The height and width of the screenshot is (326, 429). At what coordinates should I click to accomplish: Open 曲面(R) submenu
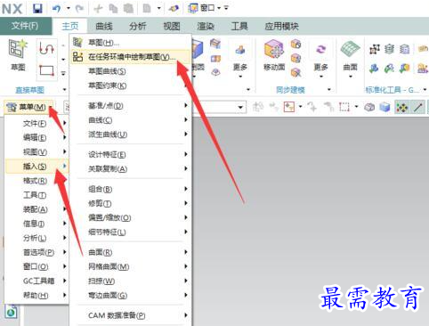(131, 252)
